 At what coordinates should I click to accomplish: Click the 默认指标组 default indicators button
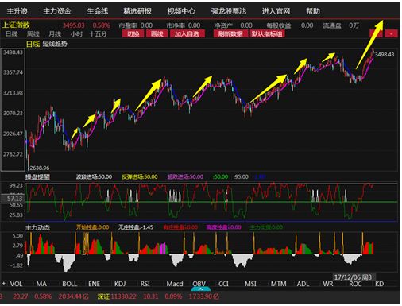point(267,33)
